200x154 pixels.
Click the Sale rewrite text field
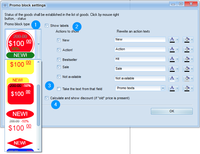140,68
